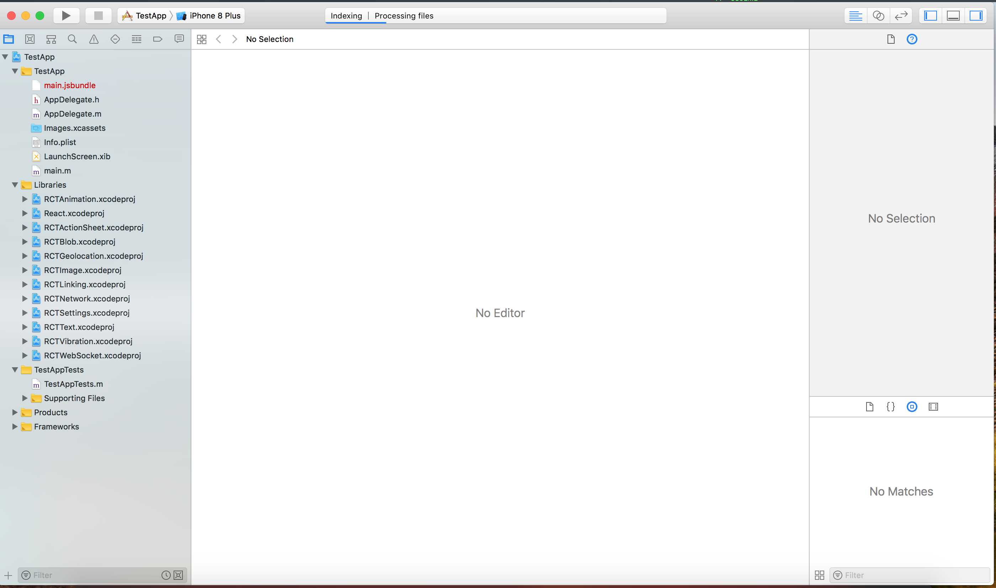The width and height of the screenshot is (996, 588).
Task: Open main.m file
Action: pyautogui.click(x=58, y=171)
